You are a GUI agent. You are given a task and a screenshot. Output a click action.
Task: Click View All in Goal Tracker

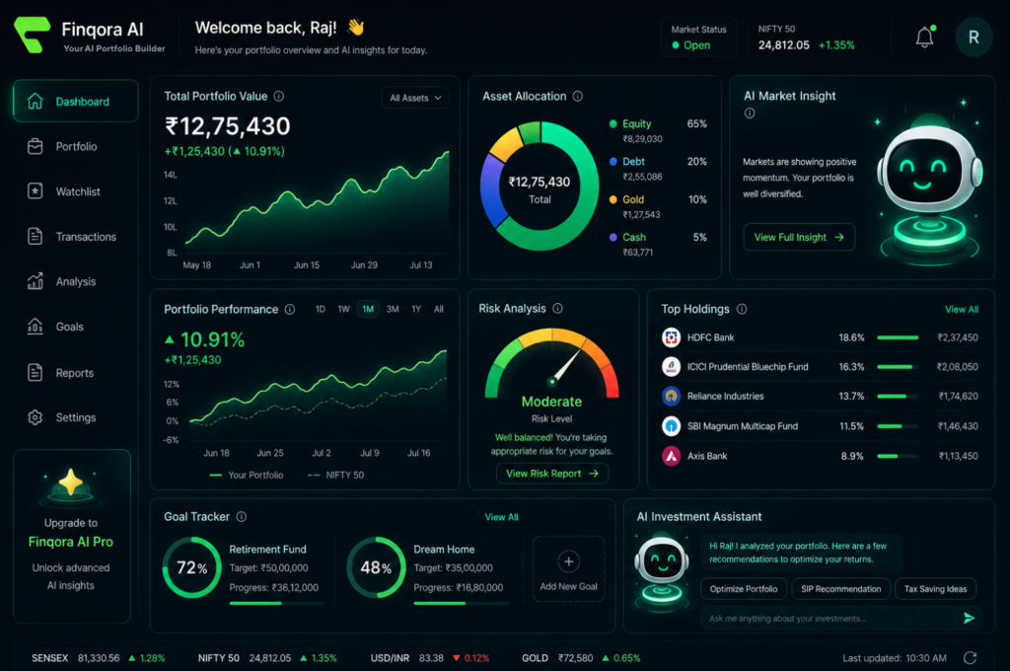(501, 517)
